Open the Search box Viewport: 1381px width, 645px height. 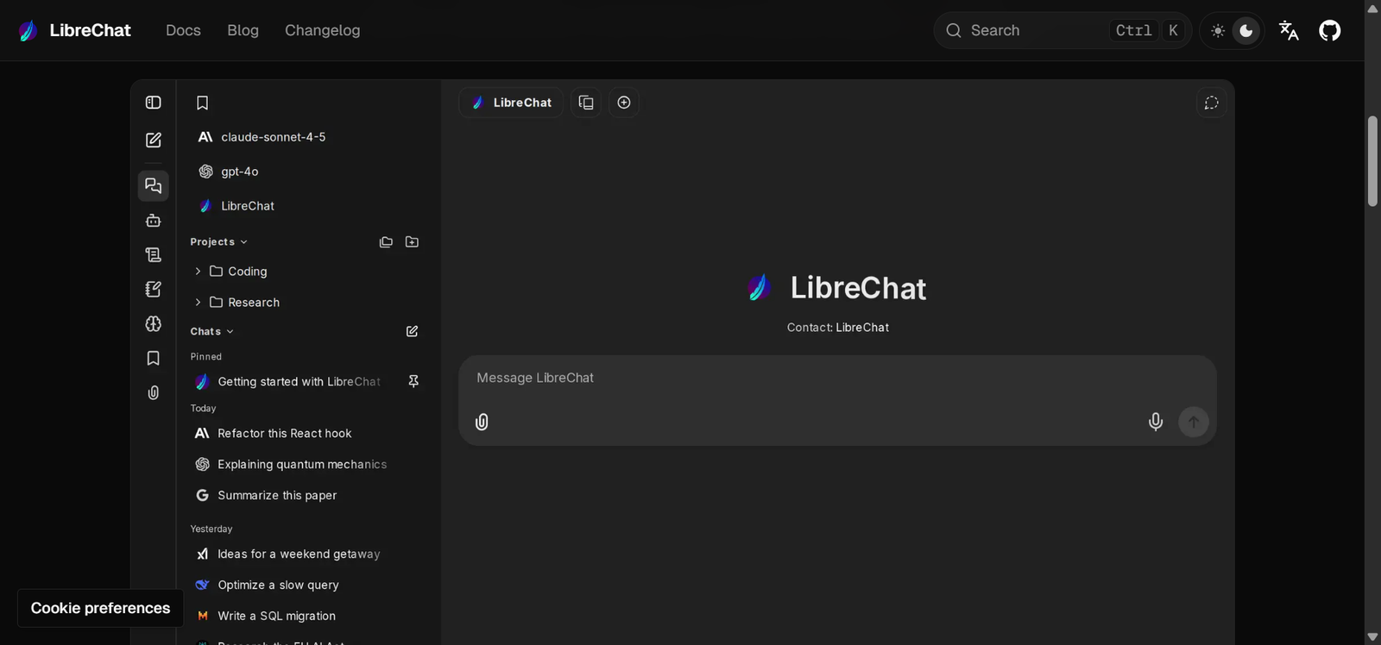(x=1063, y=31)
